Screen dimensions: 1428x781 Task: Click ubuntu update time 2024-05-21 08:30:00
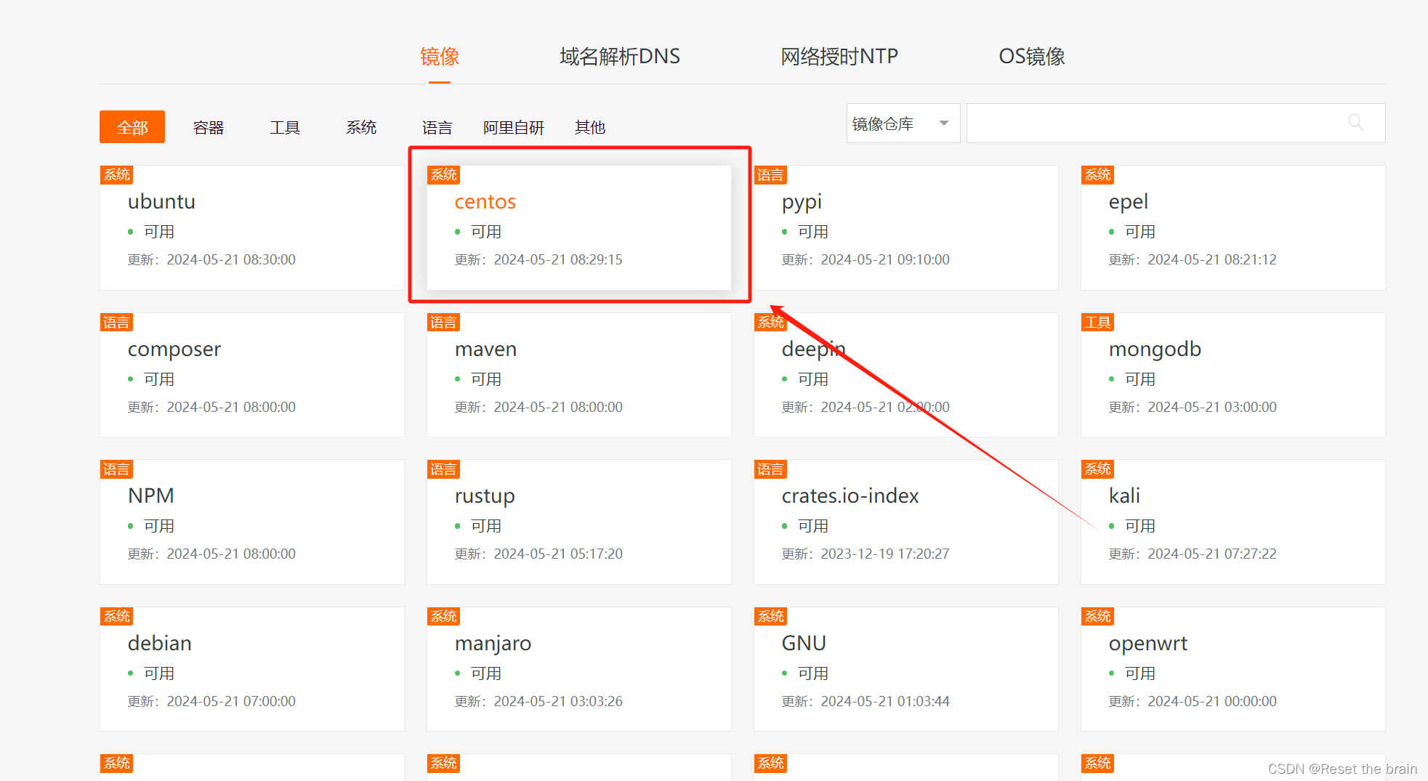tap(231, 259)
